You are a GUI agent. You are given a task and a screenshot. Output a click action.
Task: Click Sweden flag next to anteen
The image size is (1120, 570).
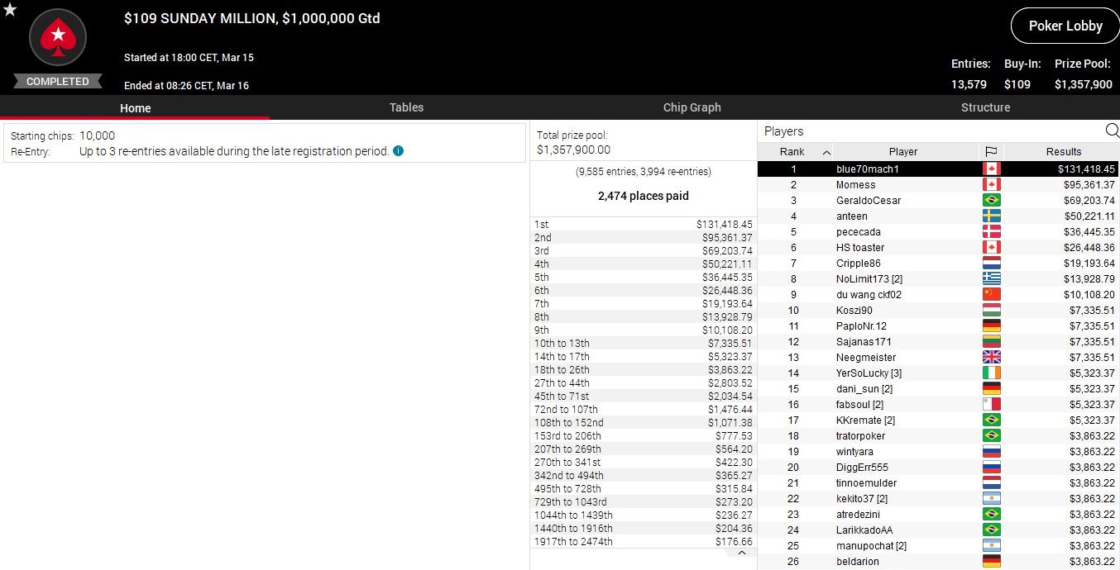(991, 216)
